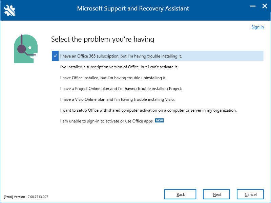Go to the previous step with Back

pyautogui.click(x=180, y=194)
